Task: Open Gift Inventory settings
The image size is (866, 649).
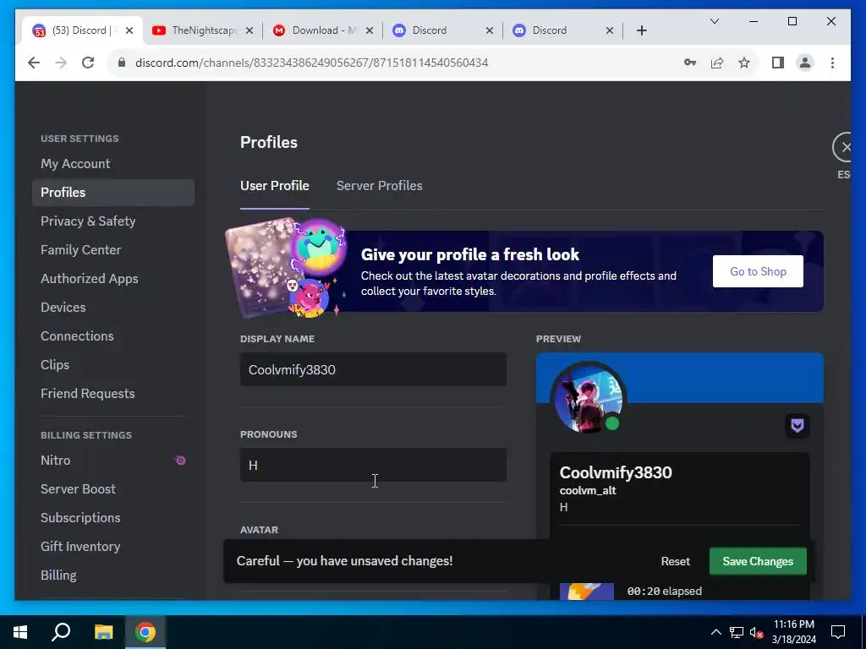Action: tap(113, 547)
